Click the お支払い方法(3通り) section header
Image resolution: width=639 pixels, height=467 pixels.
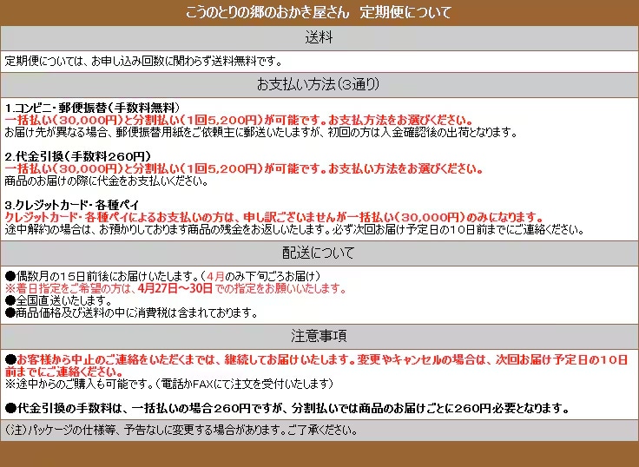pos(319,85)
